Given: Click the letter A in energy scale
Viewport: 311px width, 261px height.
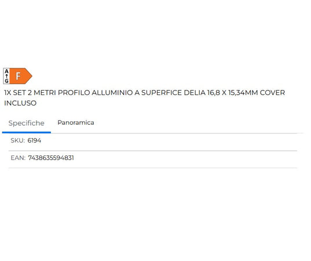Looking at the screenshot, I should pos(6,71).
